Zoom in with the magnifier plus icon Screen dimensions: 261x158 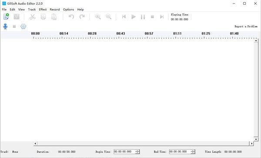click(98, 17)
